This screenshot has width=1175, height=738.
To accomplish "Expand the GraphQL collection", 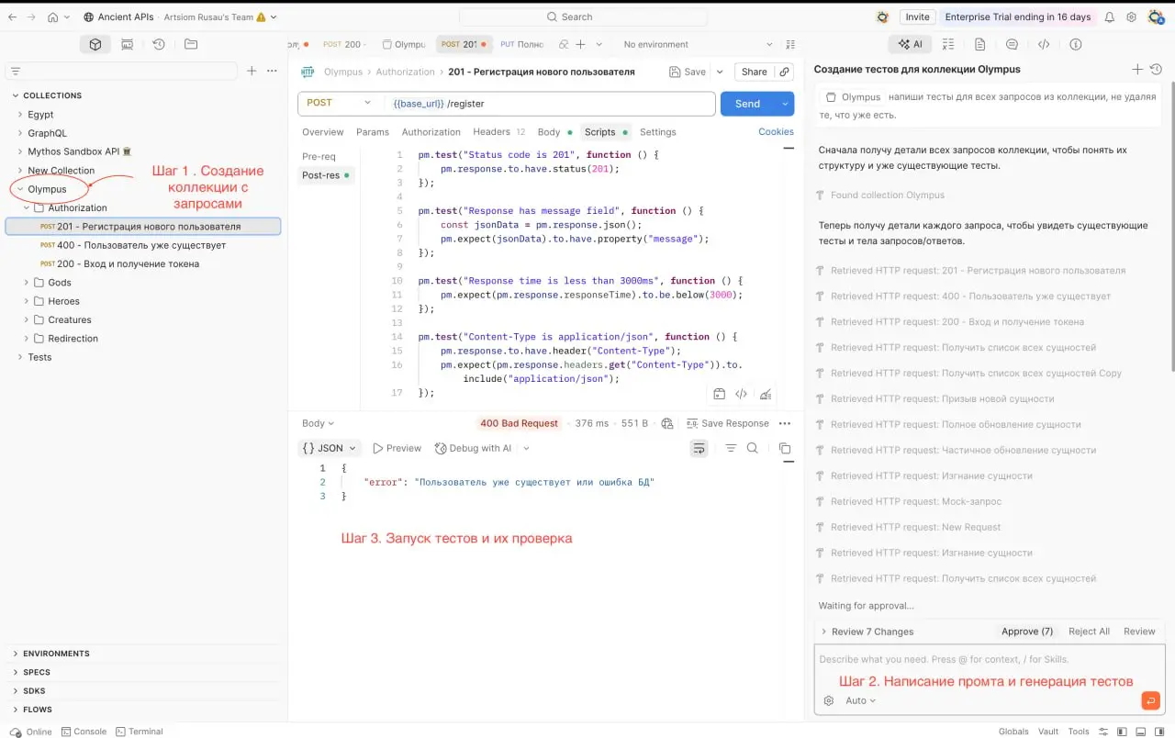I will click(20, 133).
